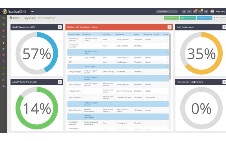Sort table by Company Name column header
Screen dimensions: 226x141
pyautogui.click(x=74, y=34)
